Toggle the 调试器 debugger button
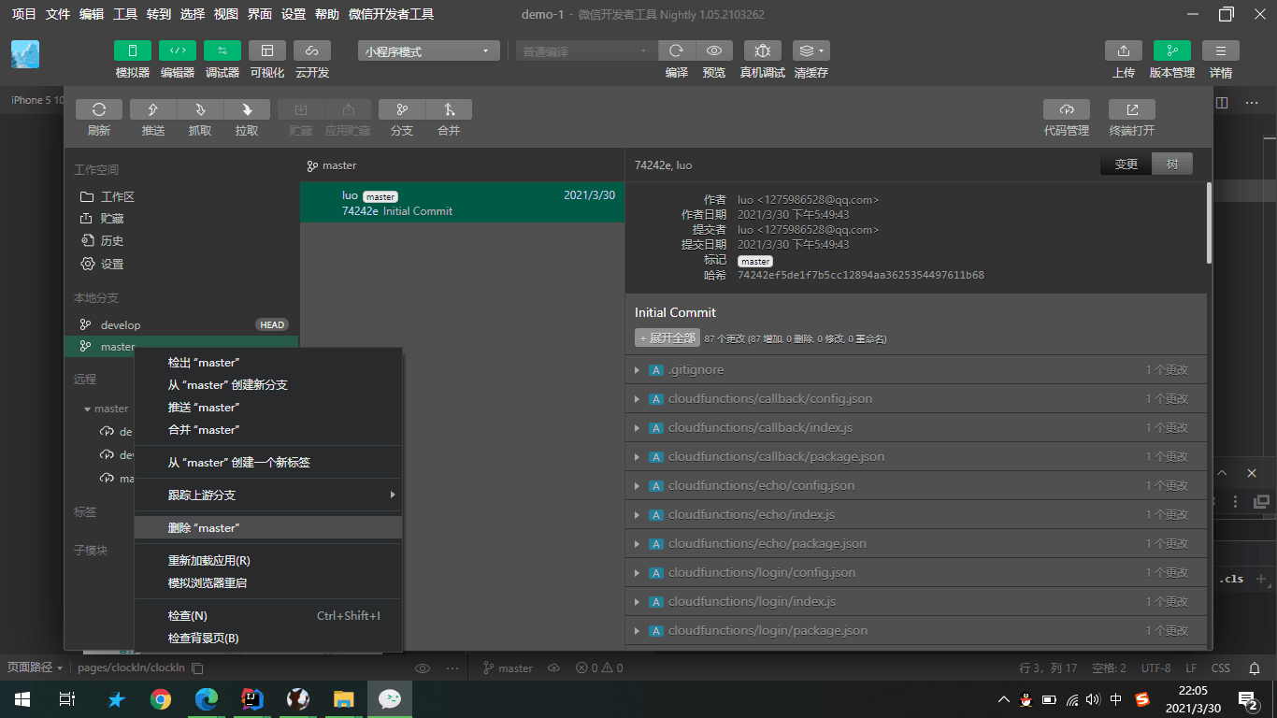This screenshot has height=718, width=1277. pyautogui.click(x=222, y=50)
